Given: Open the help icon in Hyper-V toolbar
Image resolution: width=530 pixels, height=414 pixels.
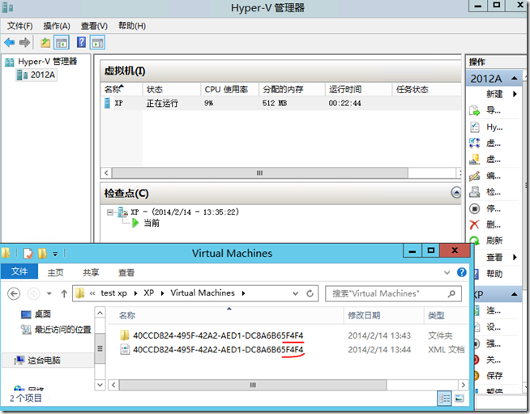Looking at the screenshot, I should [x=81, y=42].
